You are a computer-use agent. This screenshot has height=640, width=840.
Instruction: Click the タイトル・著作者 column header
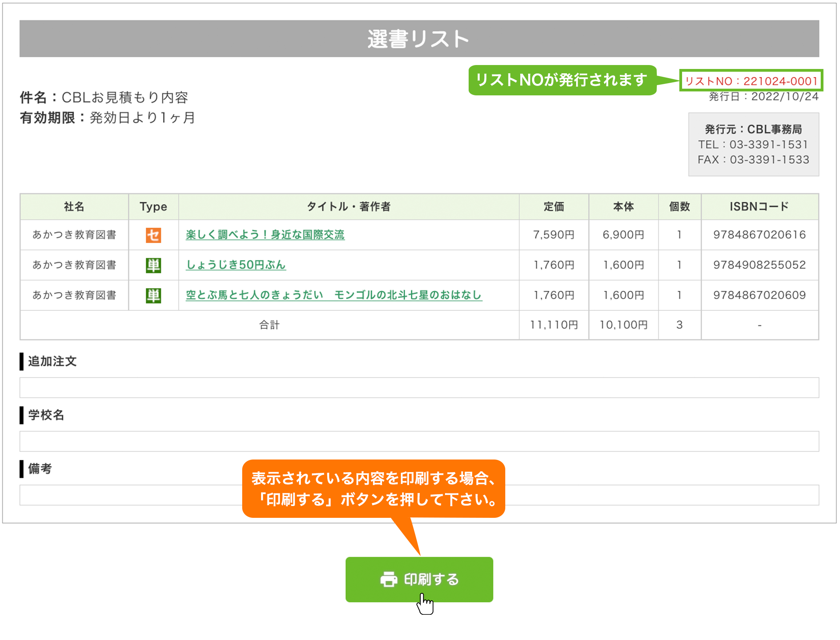tap(349, 207)
